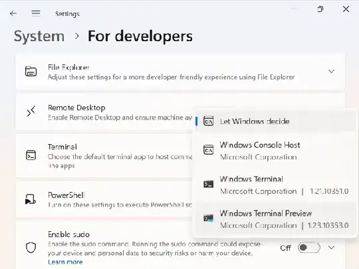Click version 1.23.10353.0 text
This screenshot has width=359, height=269.
(x=328, y=225)
